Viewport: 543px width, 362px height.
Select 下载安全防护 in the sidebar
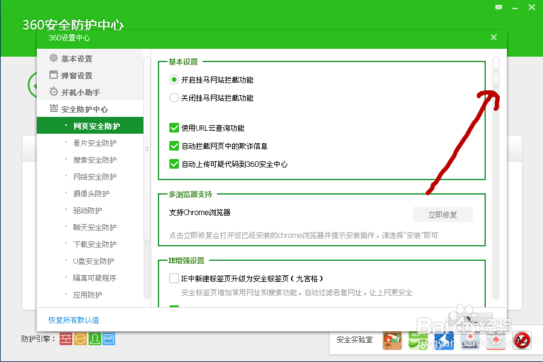click(x=95, y=245)
